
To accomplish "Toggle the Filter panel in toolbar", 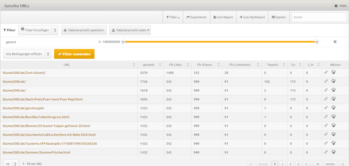I will click(x=173, y=17).
